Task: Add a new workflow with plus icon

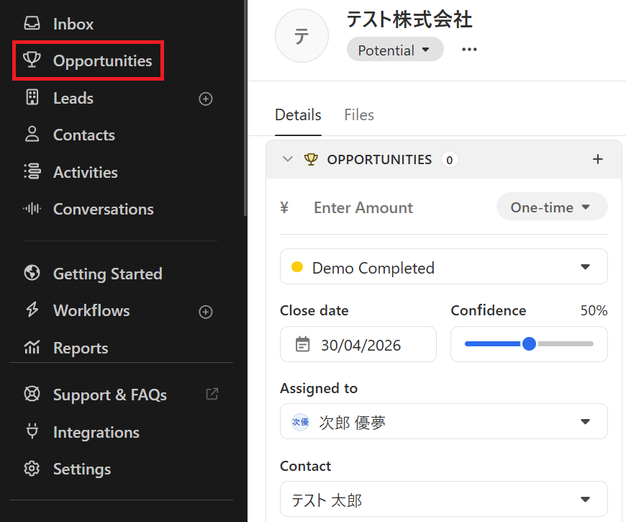Action: coord(206,312)
